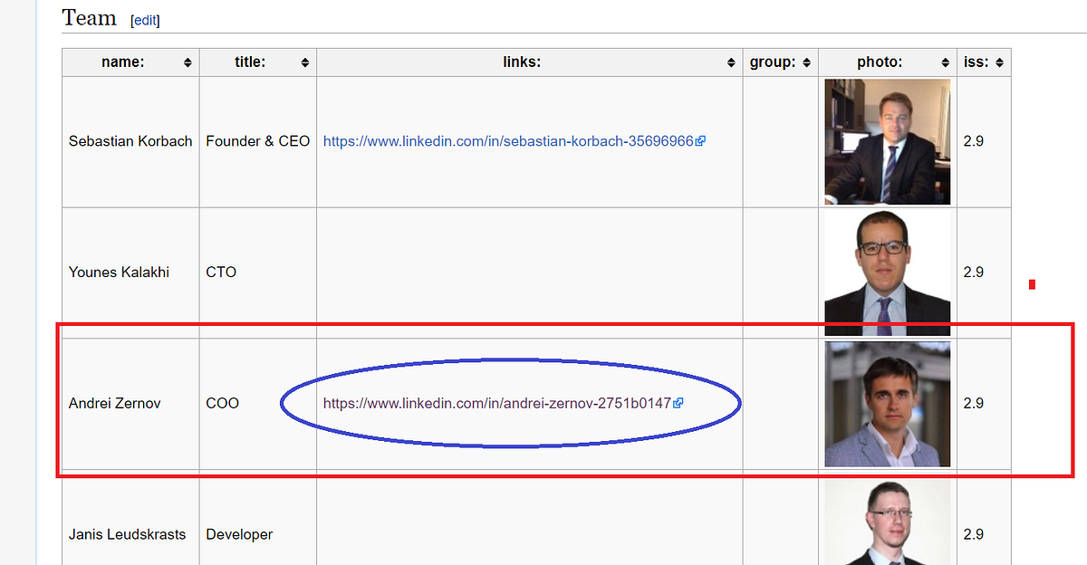
Task: Click external-link icon after Sebastian Korbach URL
Action: (x=700, y=141)
